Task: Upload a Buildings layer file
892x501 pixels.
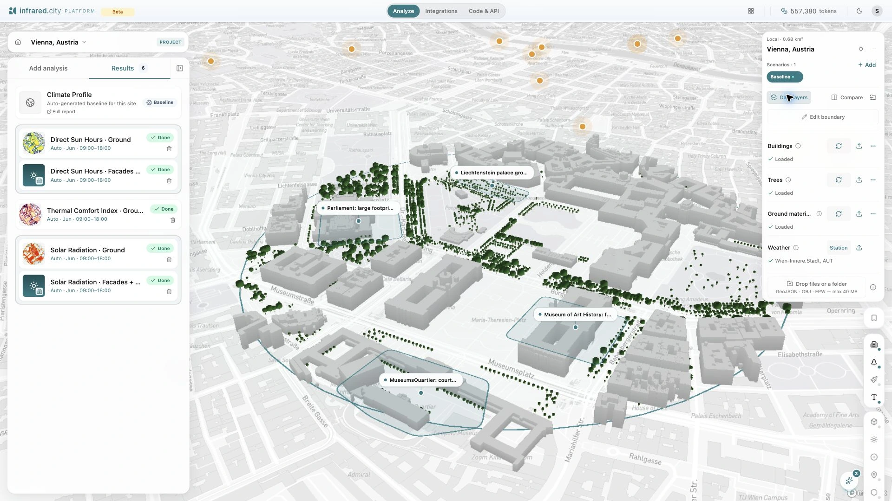Action: pos(859,146)
